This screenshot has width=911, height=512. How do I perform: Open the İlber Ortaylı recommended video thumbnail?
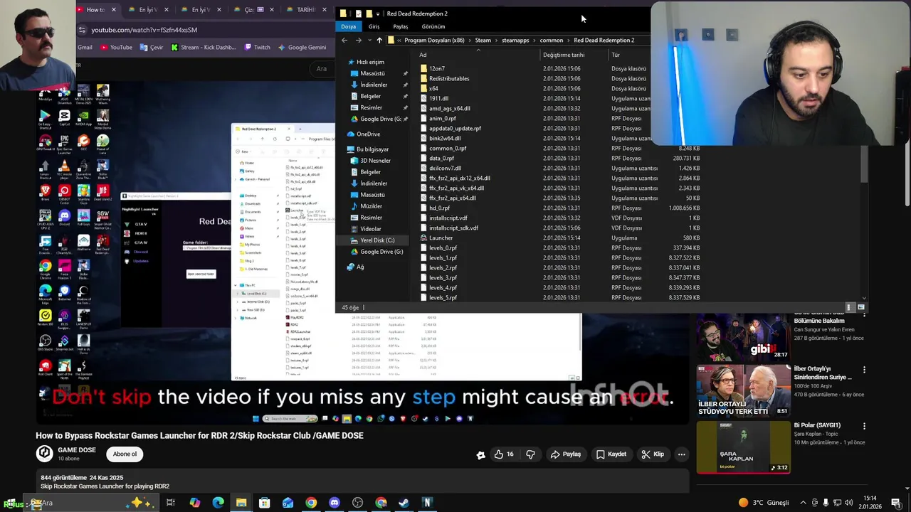pyautogui.click(x=743, y=390)
